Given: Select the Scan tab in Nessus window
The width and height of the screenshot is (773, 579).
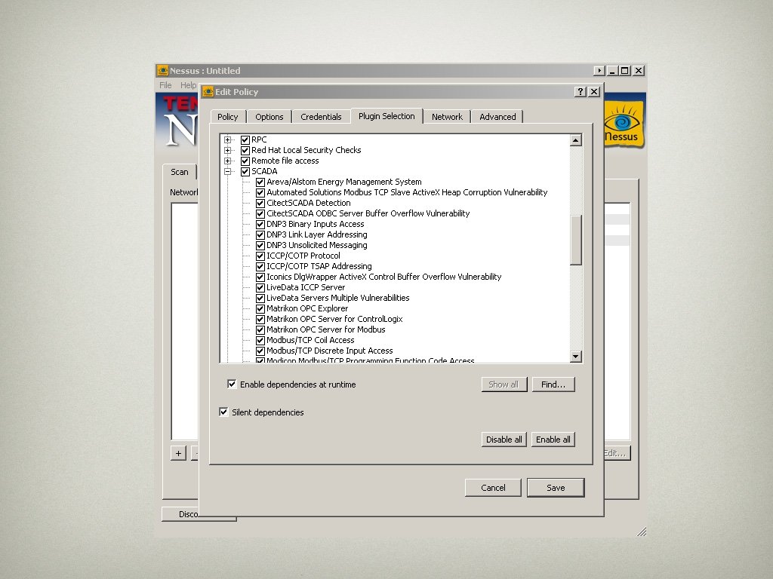Looking at the screenshot, I should click(180, 172).
